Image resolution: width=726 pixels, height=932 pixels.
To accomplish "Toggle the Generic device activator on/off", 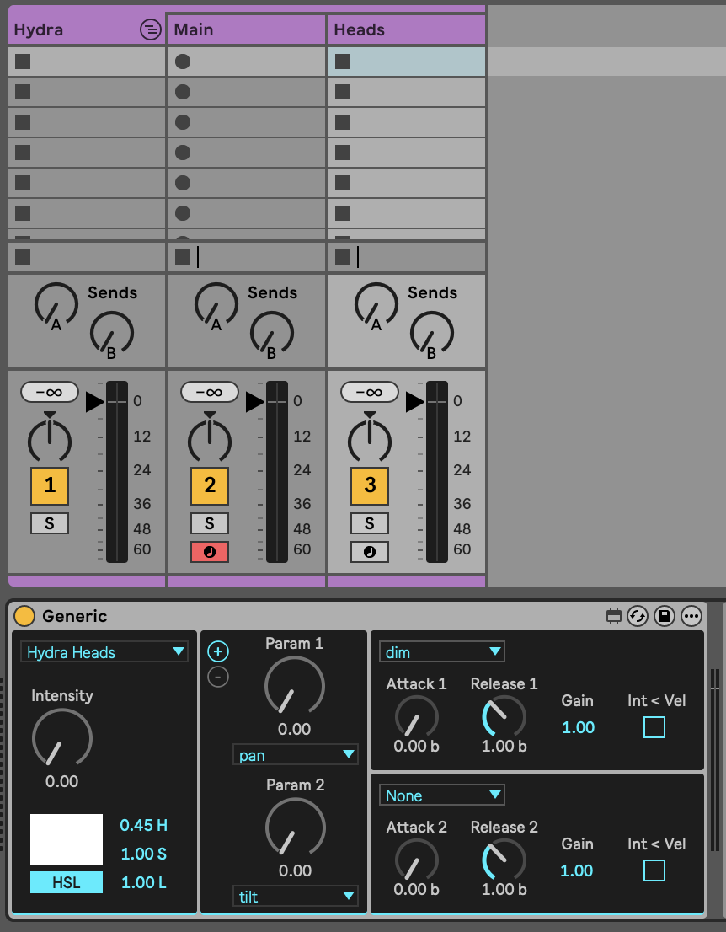I will [x=24, y=617].
